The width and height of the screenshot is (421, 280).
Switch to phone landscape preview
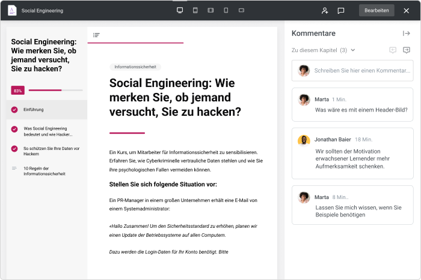(241, 10)
